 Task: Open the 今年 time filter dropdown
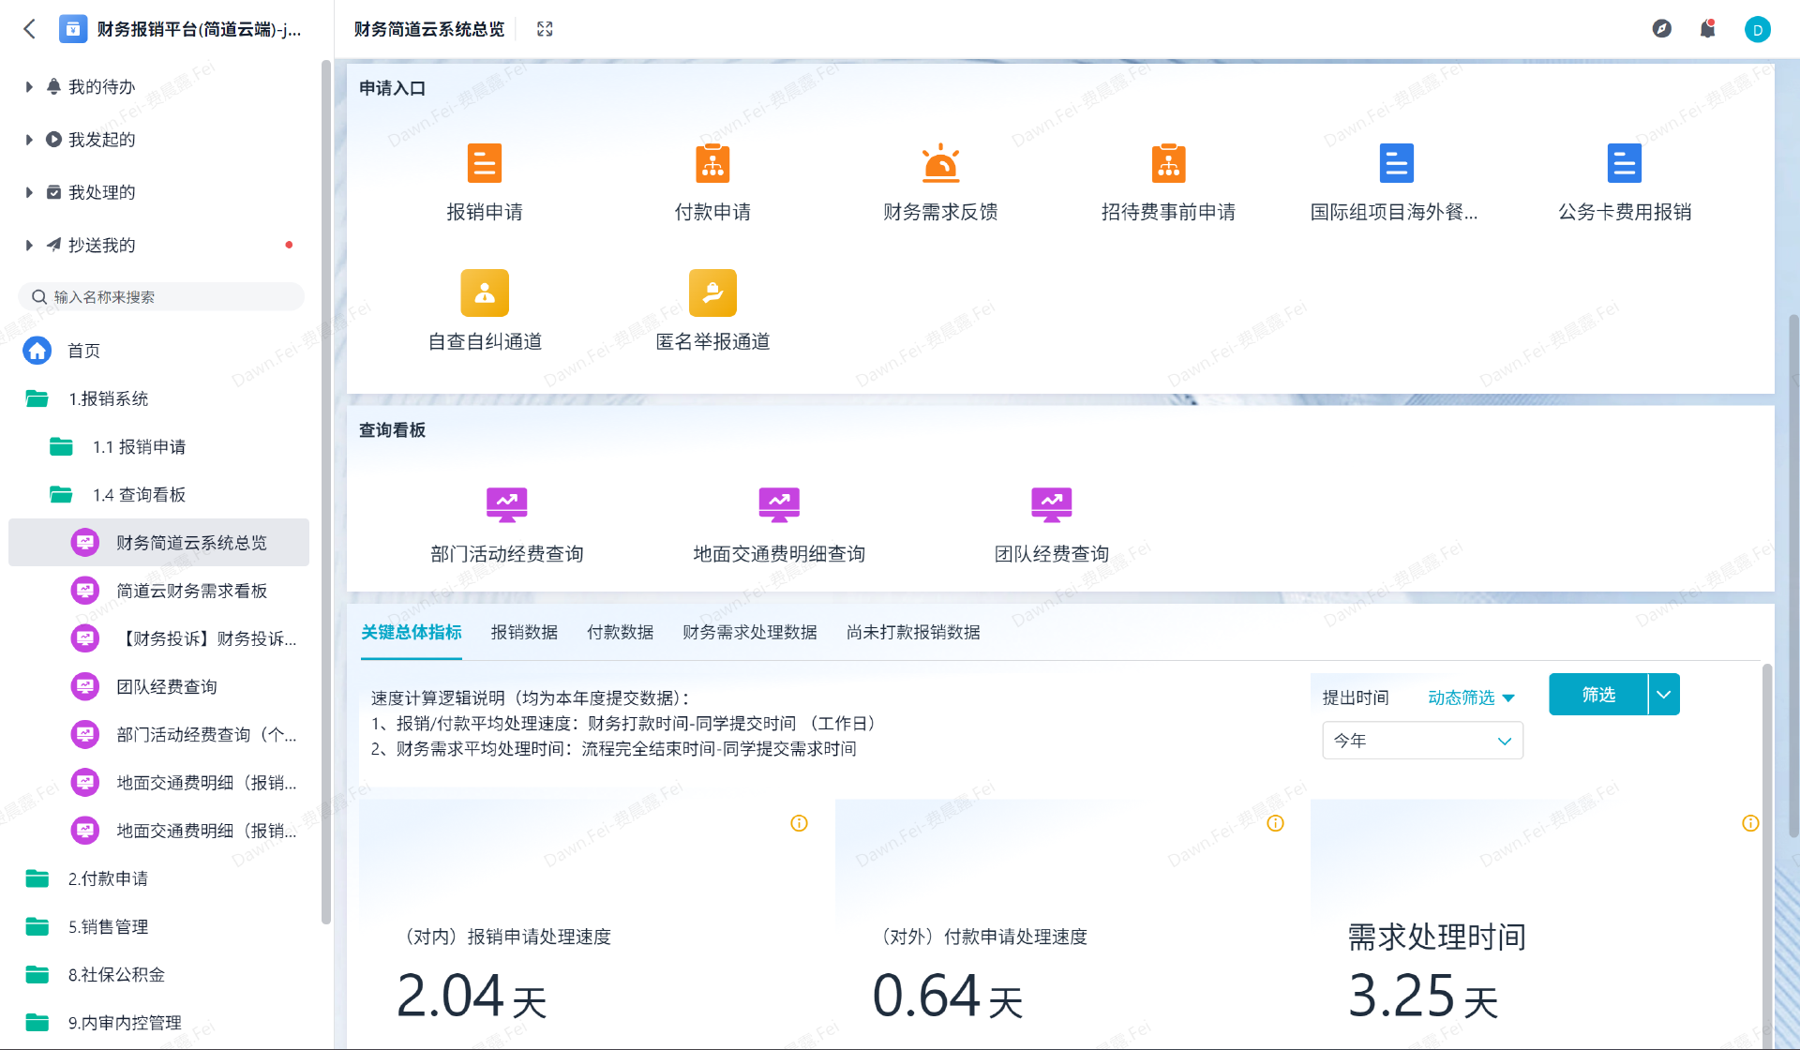(1421, 741)
